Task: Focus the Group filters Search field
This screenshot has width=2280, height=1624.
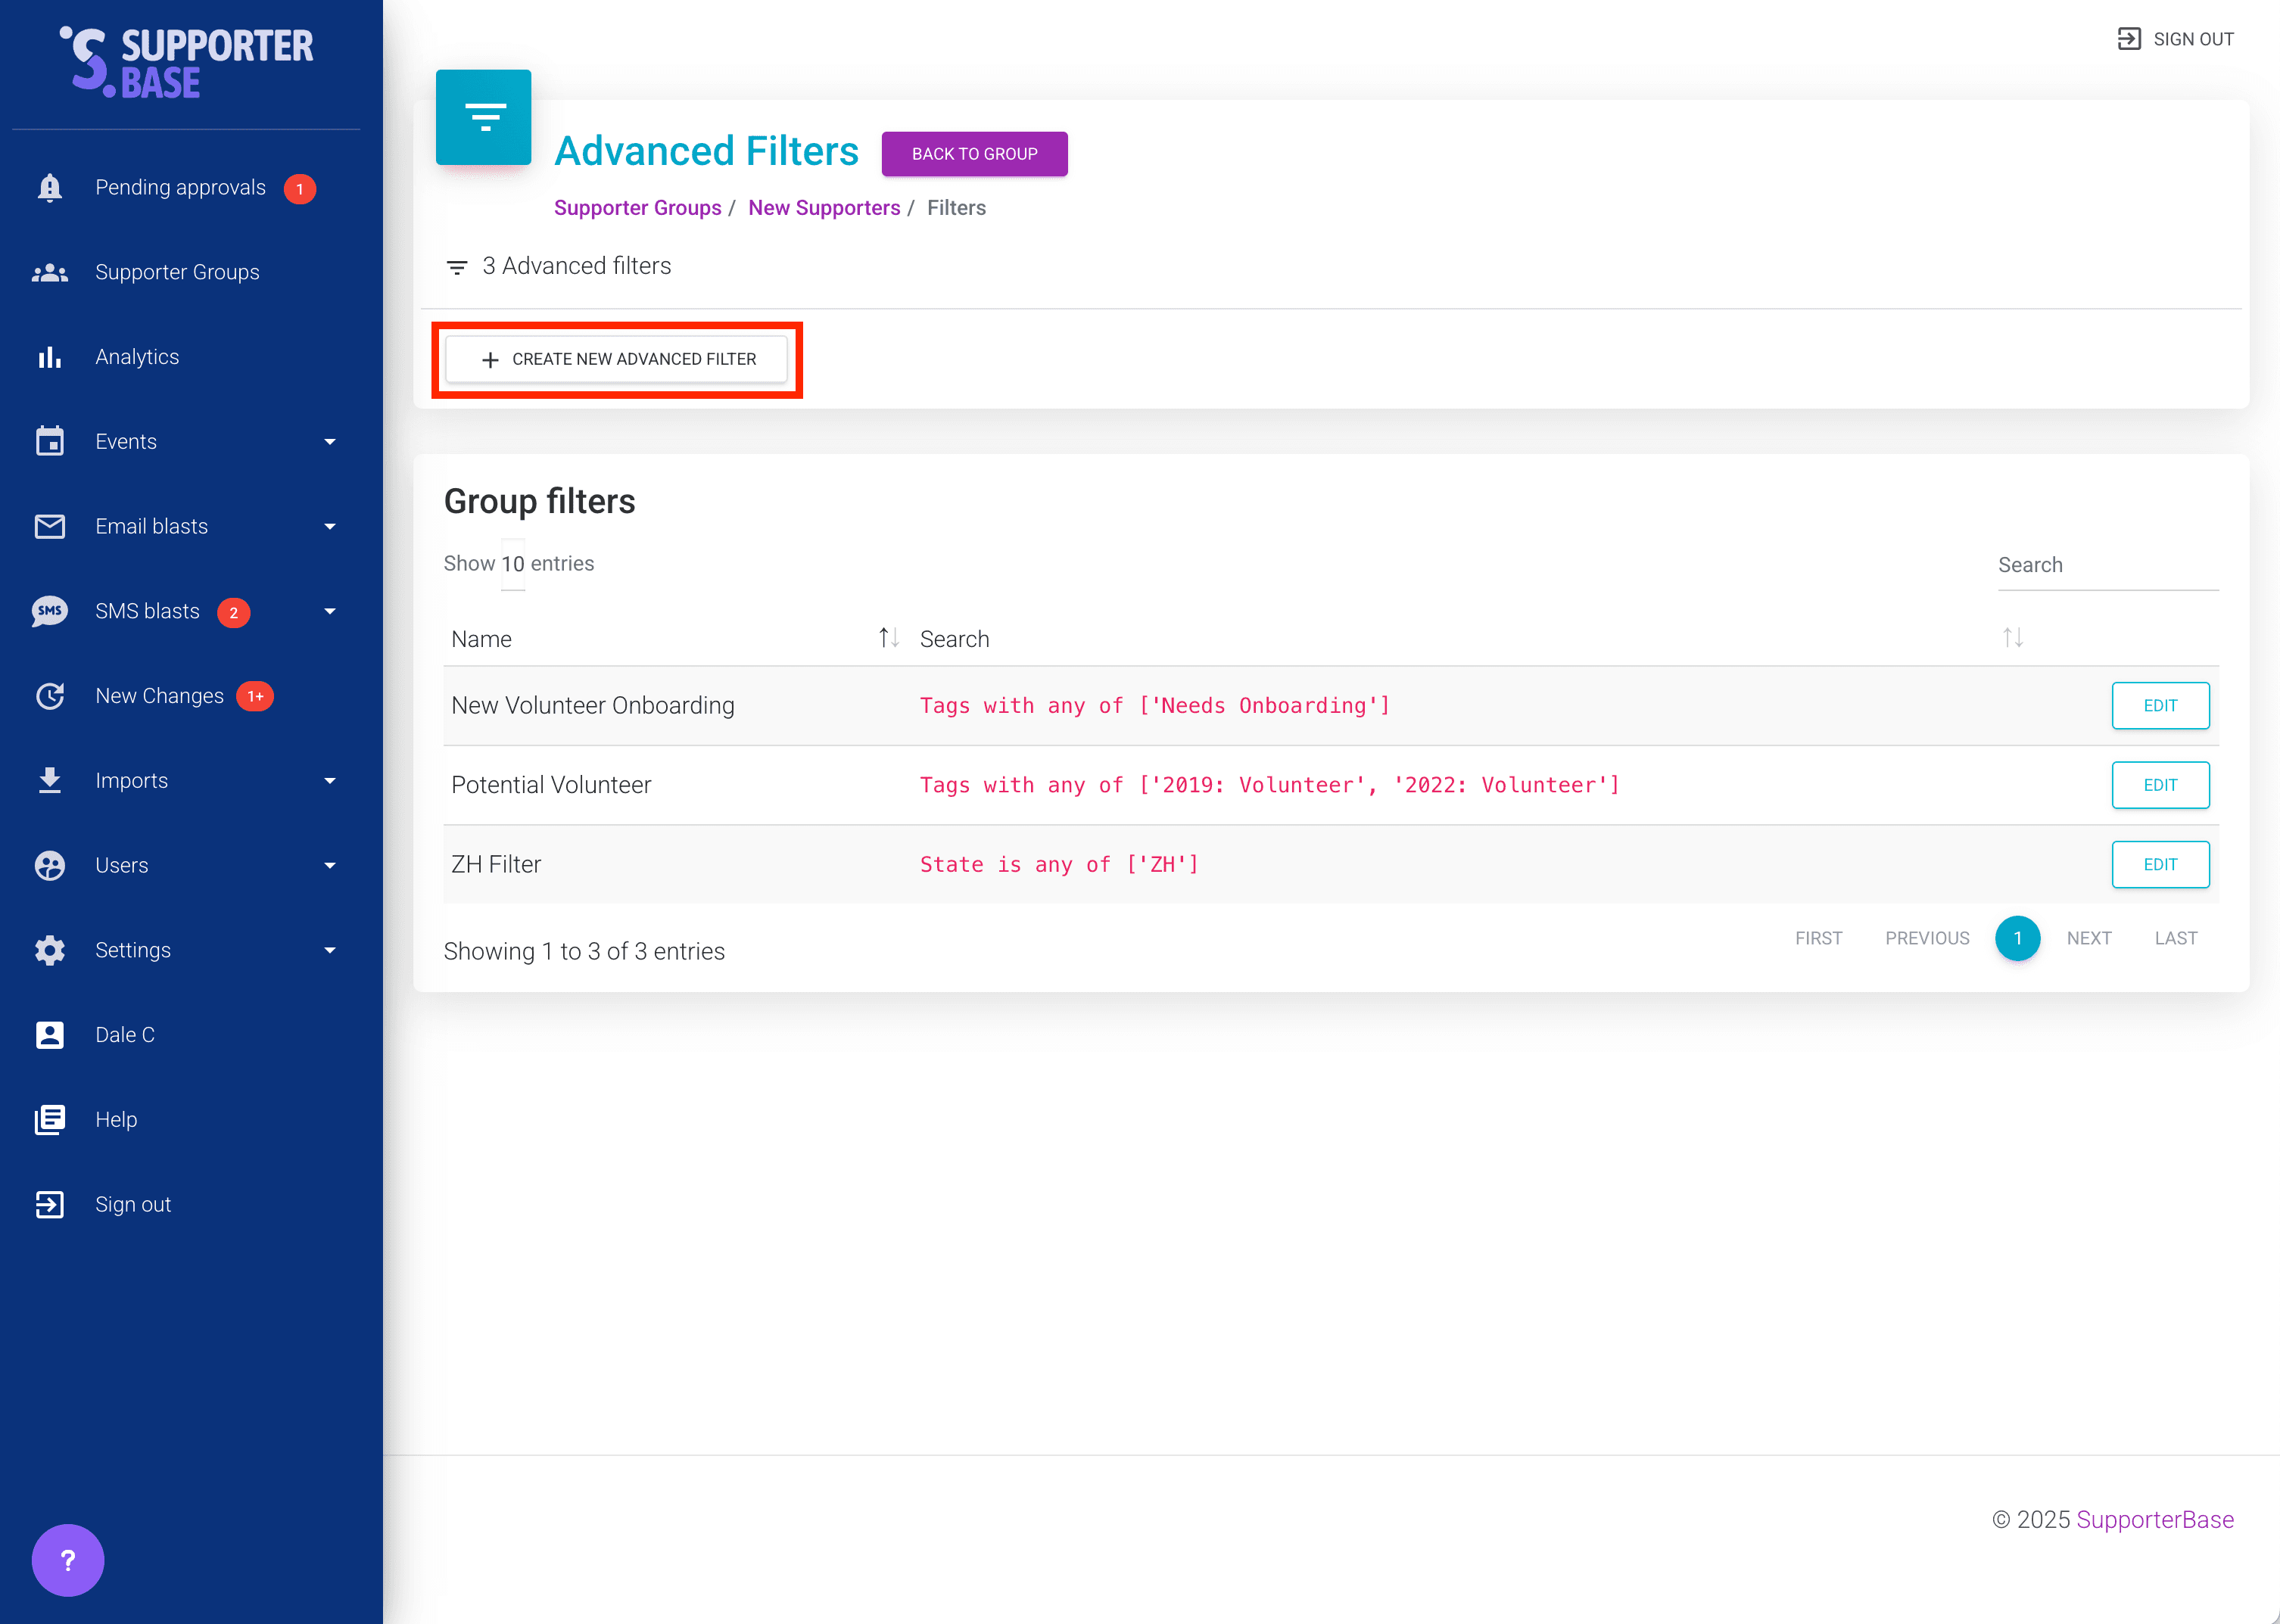Action: pos(2107,565)
